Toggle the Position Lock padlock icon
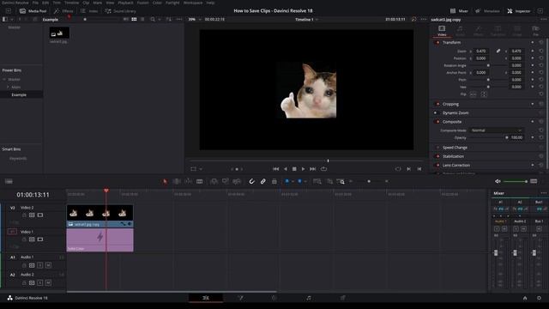Viewport: 549px width, 309px height. (274, 181)
